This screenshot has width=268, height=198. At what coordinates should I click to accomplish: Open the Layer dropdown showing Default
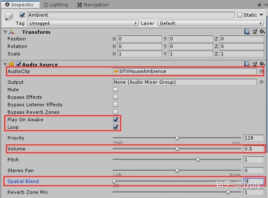point(210,23)
